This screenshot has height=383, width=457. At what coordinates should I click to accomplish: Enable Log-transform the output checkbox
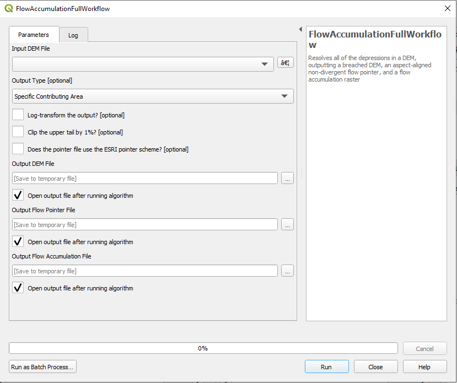point(18,115)
